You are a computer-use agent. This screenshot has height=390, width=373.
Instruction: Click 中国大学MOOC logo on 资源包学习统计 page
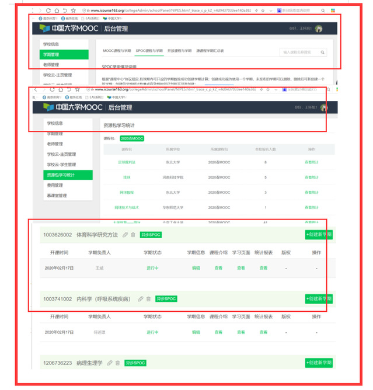(x=72, y=107)
